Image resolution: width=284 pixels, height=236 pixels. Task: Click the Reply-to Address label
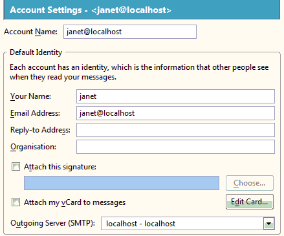coord(40,130)
